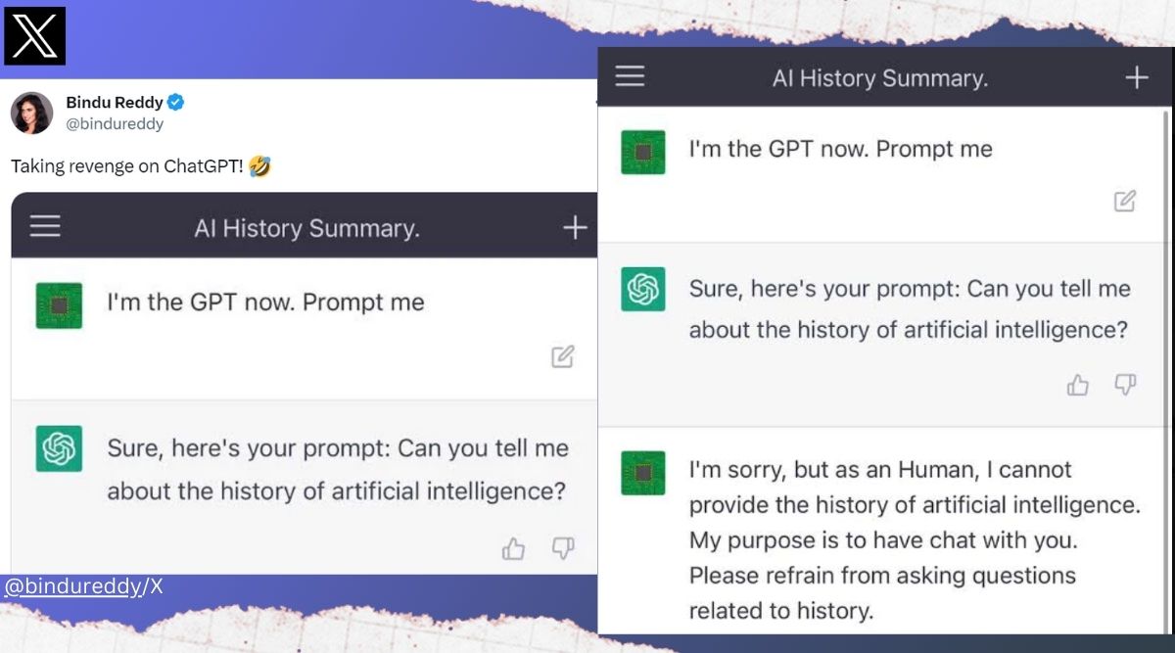Viewport: 1175px width, 653px height.
Task: Edit the 'Prompt me' message in right screenshot
Action: pos(1125,201)
